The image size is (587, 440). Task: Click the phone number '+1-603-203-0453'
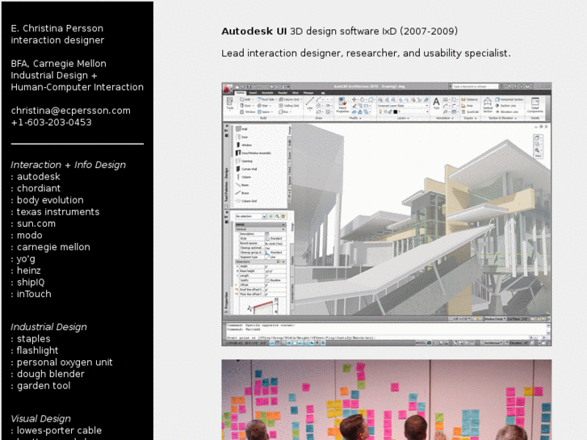52,123
